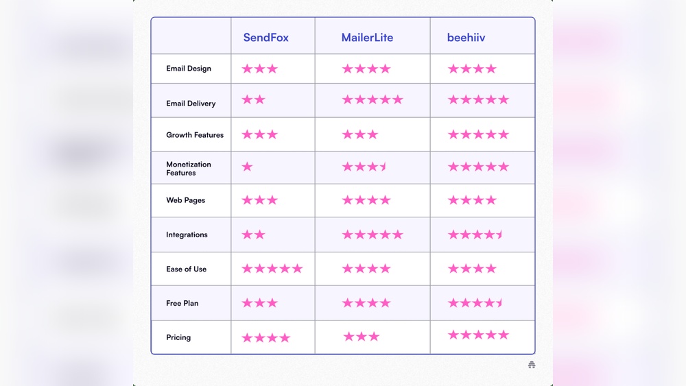Click the small beehiiv logo icon below the table
Screen dimensions: 686x386
click(532, 365)
